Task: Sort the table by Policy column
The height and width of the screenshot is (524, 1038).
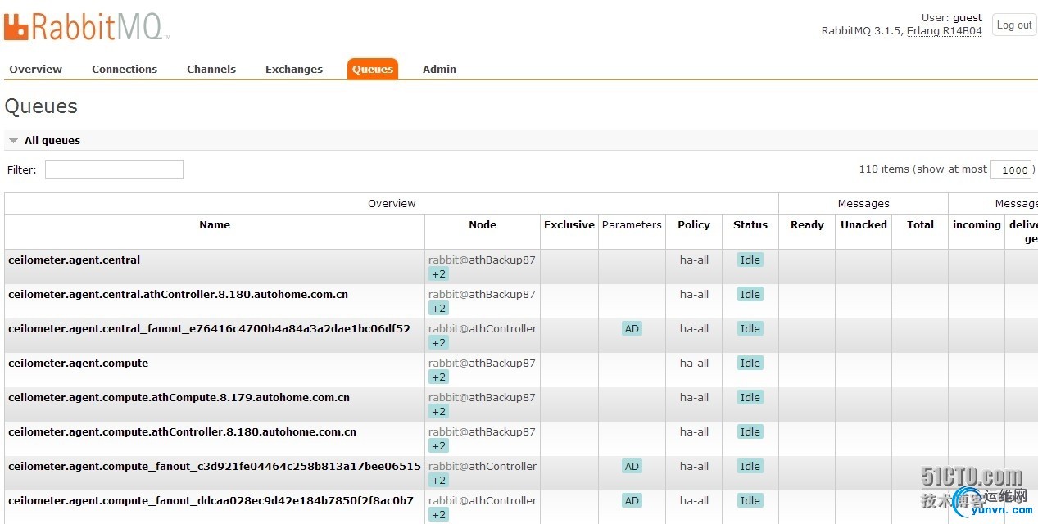Action: (694, 224)
